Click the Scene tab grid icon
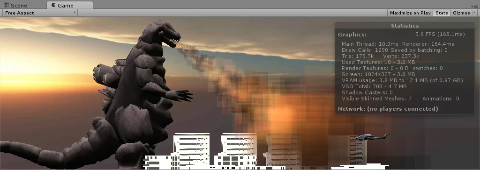This screenshot has width=480, height=170. pyautogui.click(x=7, y=5)
